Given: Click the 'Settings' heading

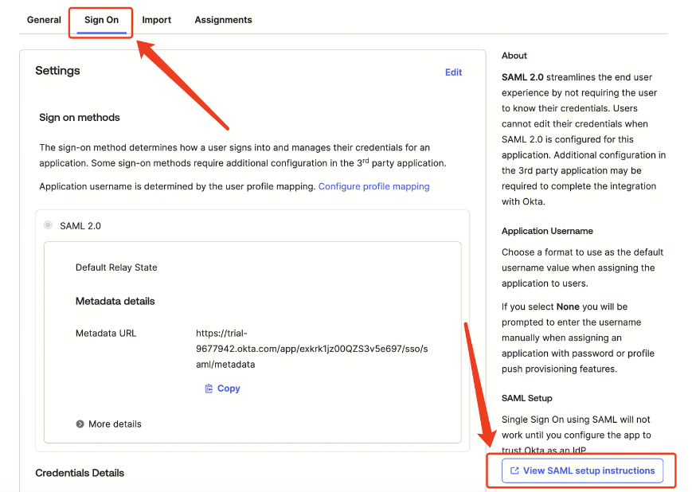Looking at the screenshot, I should coord(58,71).
